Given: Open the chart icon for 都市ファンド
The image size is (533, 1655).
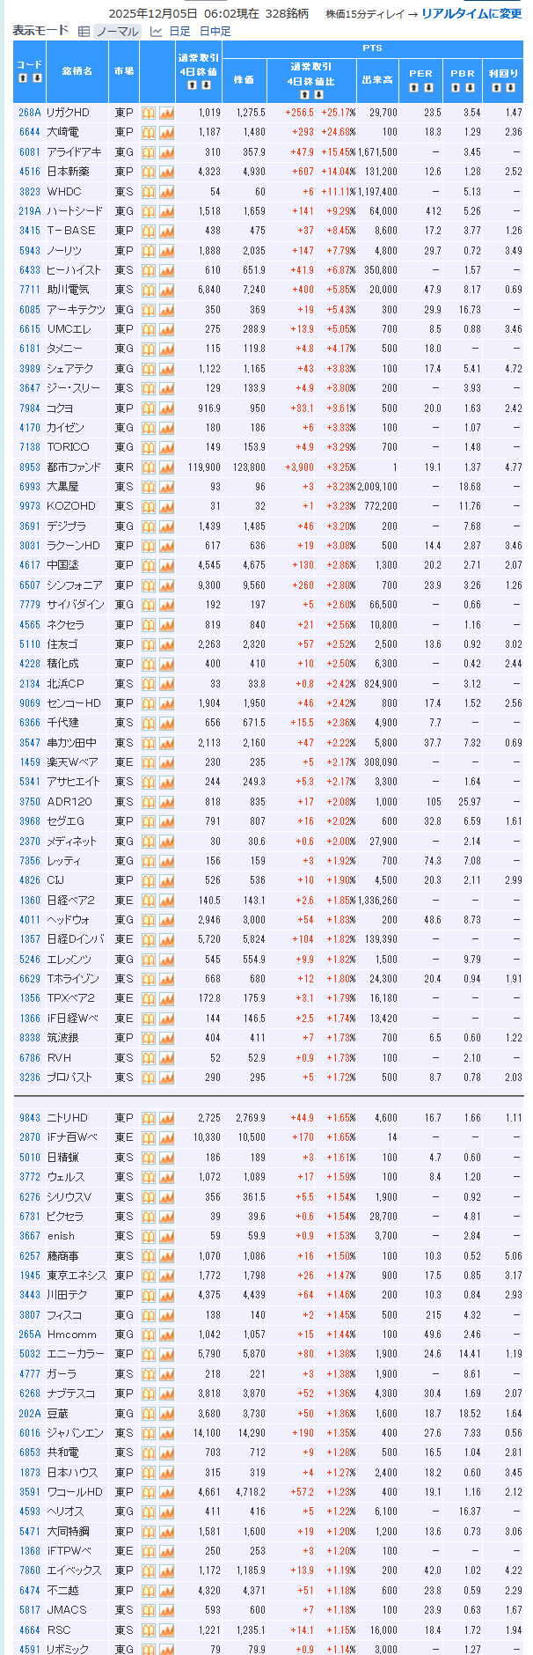Looking at the screenshot, I should point(166,467).
